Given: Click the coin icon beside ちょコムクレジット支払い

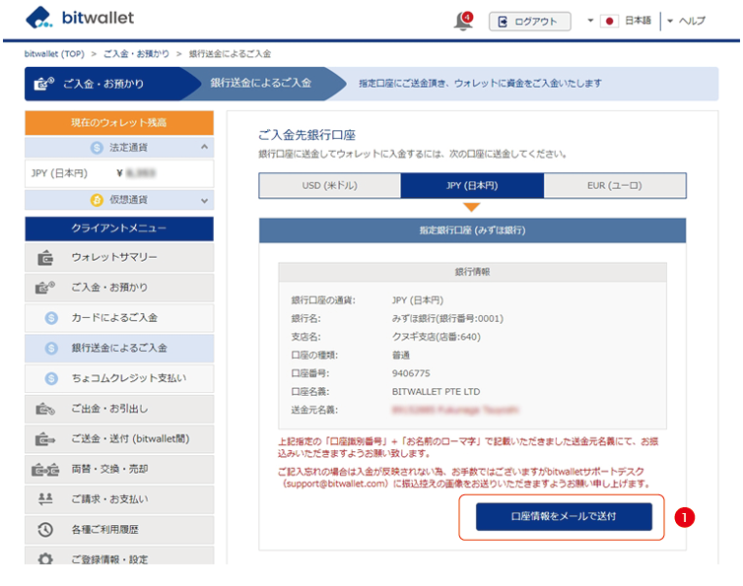Looking at the screenshot, I should 51,378.
